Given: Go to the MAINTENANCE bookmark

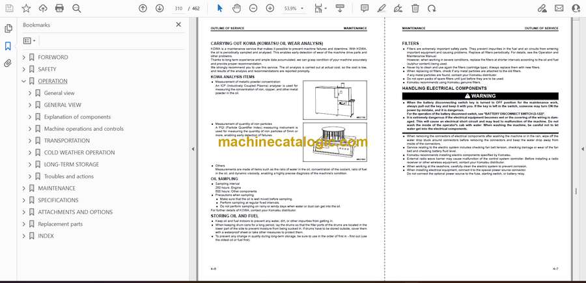Looking at the screenshot, I should 57,189.
